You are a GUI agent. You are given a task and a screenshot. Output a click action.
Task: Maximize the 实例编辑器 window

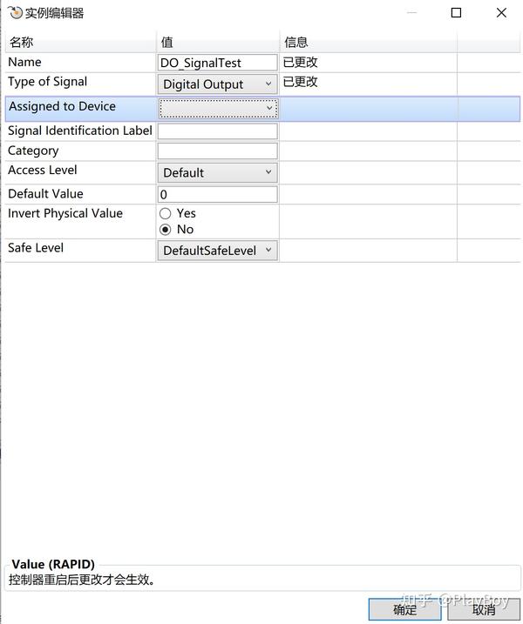coord(456,13)
